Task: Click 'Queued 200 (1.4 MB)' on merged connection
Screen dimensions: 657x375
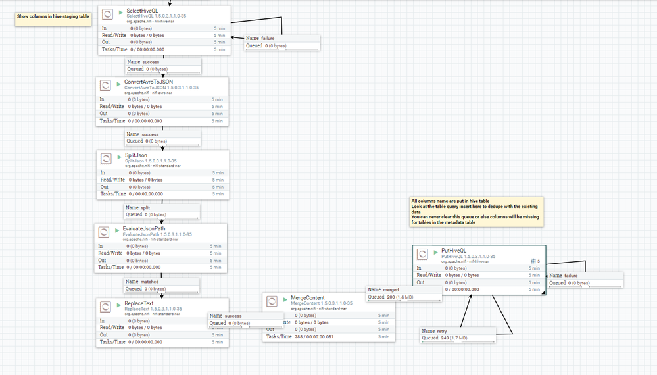Action: (x=391, y=297)
